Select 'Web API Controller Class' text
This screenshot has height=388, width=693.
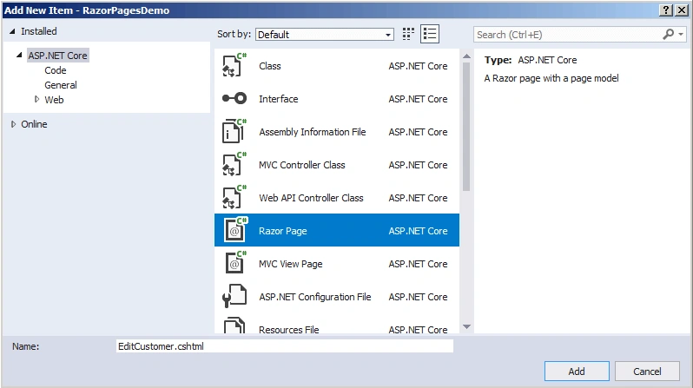311,198
